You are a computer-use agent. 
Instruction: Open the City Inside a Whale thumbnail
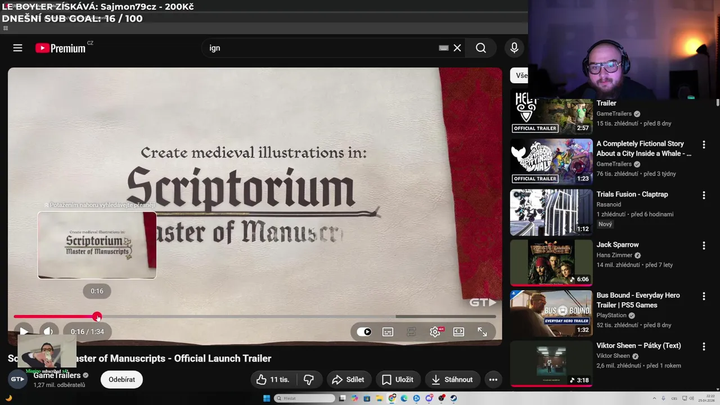click(551, 162)
